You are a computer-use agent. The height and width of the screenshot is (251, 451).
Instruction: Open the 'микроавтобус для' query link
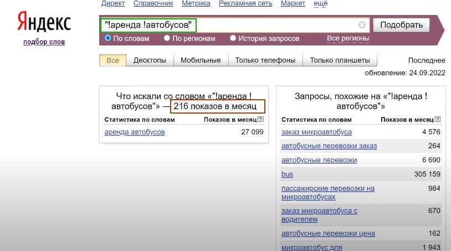pos(312,247)
